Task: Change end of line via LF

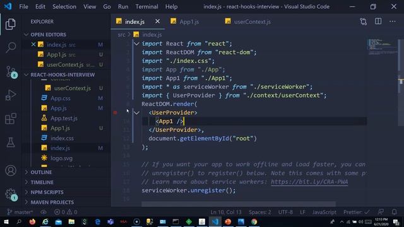Action: click(302, 212)
